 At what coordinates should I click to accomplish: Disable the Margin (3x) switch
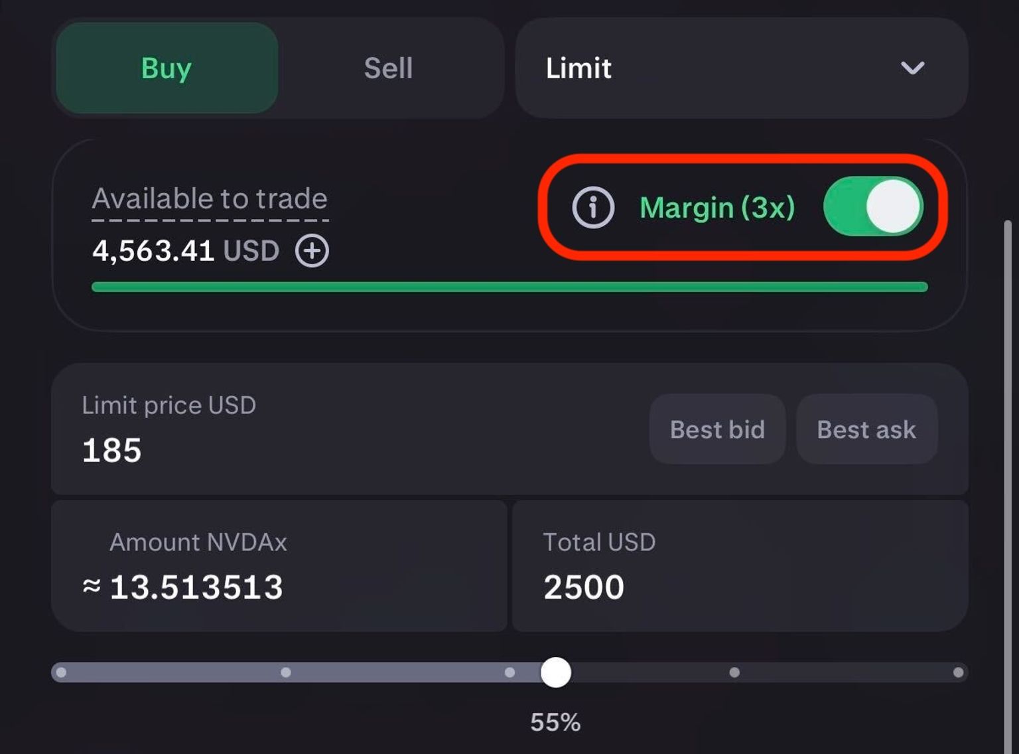click(872, 207)
